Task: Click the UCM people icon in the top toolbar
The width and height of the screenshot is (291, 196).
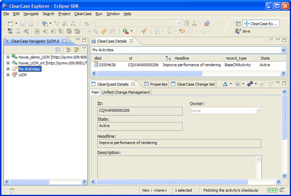Action: [207, 23]
